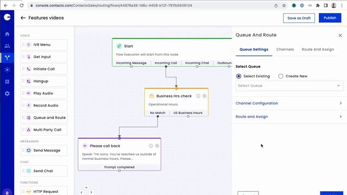Open the Users sidebar icon
Image resolution: width=347 pixels, height=195 pixels.
coord(7,45)
